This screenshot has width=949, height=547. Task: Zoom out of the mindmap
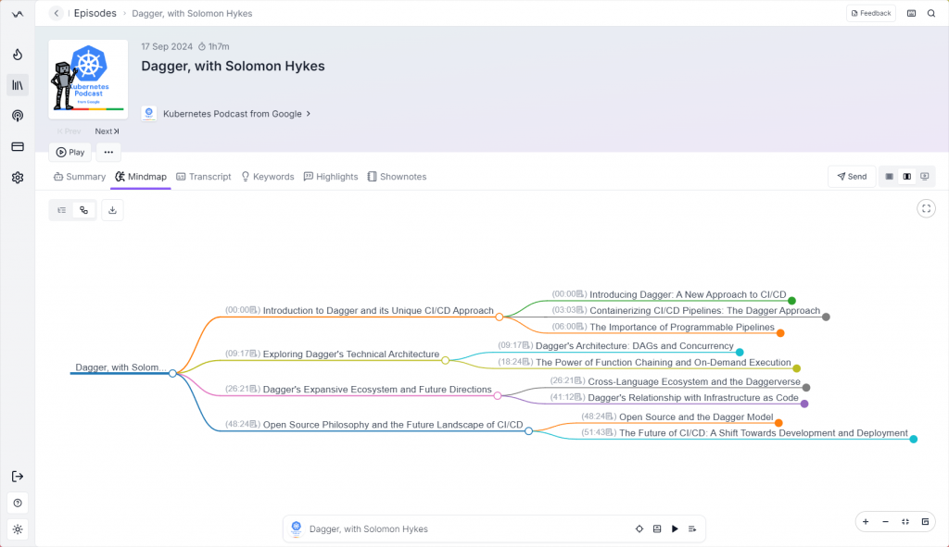(x=885, y=522)
